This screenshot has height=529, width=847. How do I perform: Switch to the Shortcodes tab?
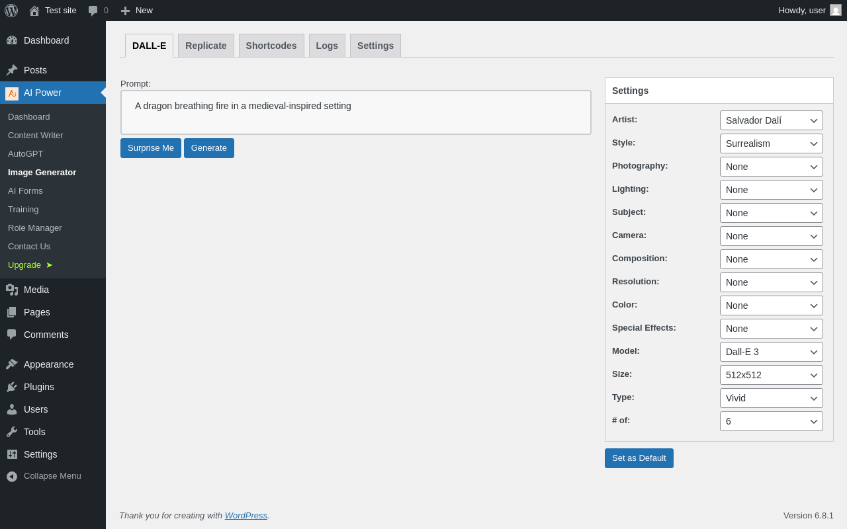click(x=271, y=46)
